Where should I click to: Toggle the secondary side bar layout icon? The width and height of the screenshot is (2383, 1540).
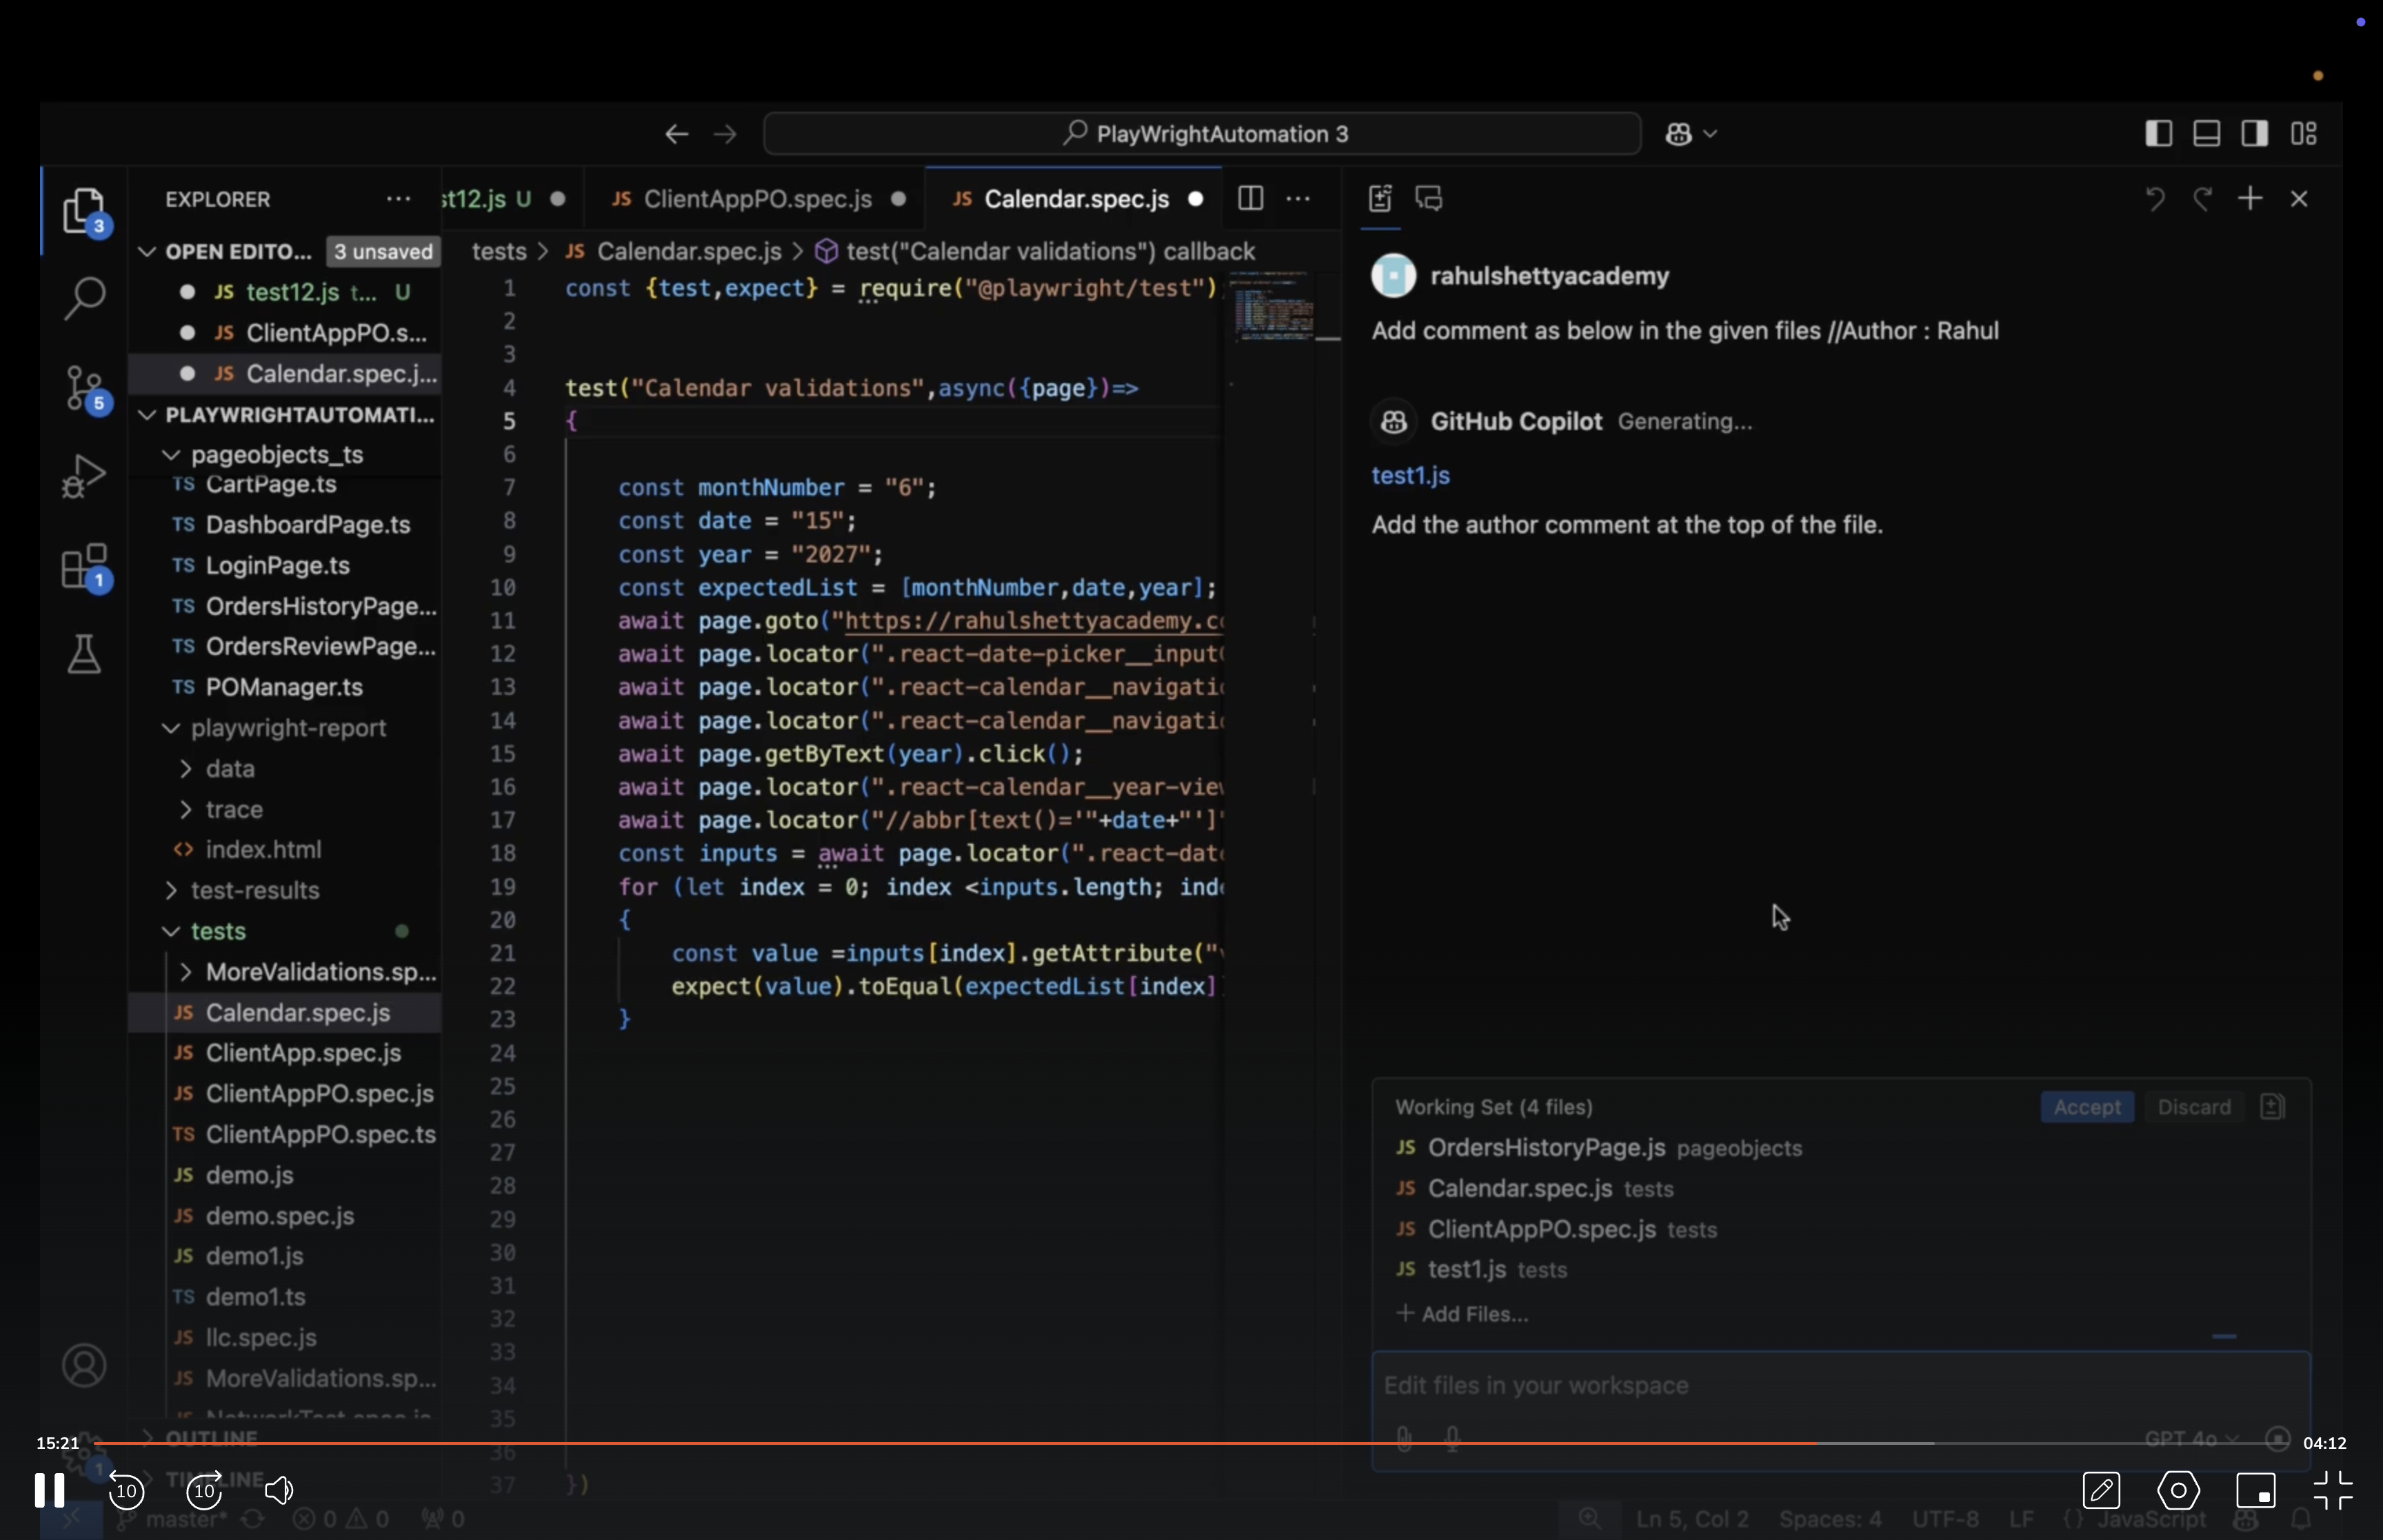click(x=2254, y=134)
